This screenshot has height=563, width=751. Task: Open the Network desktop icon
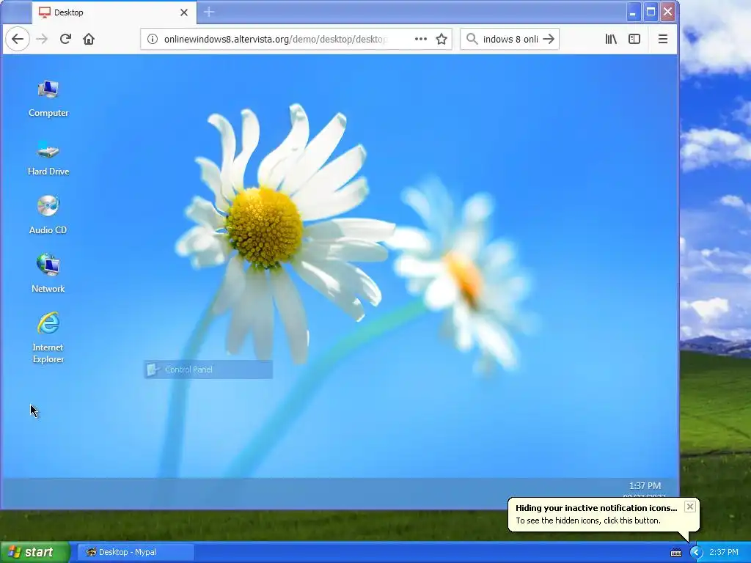tap(48, 274)
